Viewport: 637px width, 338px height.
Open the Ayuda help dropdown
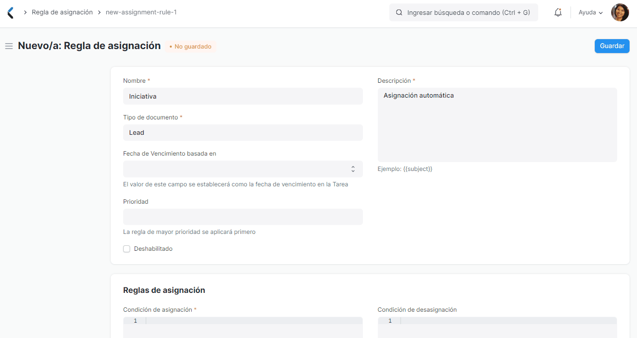click(x=590, y=12)
